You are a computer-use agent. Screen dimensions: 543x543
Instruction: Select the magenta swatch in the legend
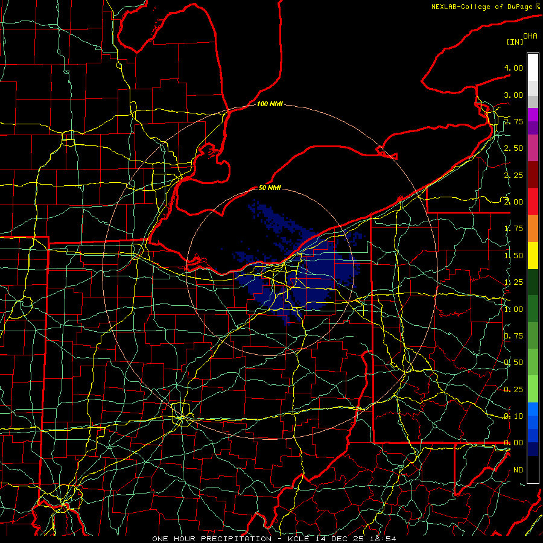pyautogui.click(x=533, y=148)
